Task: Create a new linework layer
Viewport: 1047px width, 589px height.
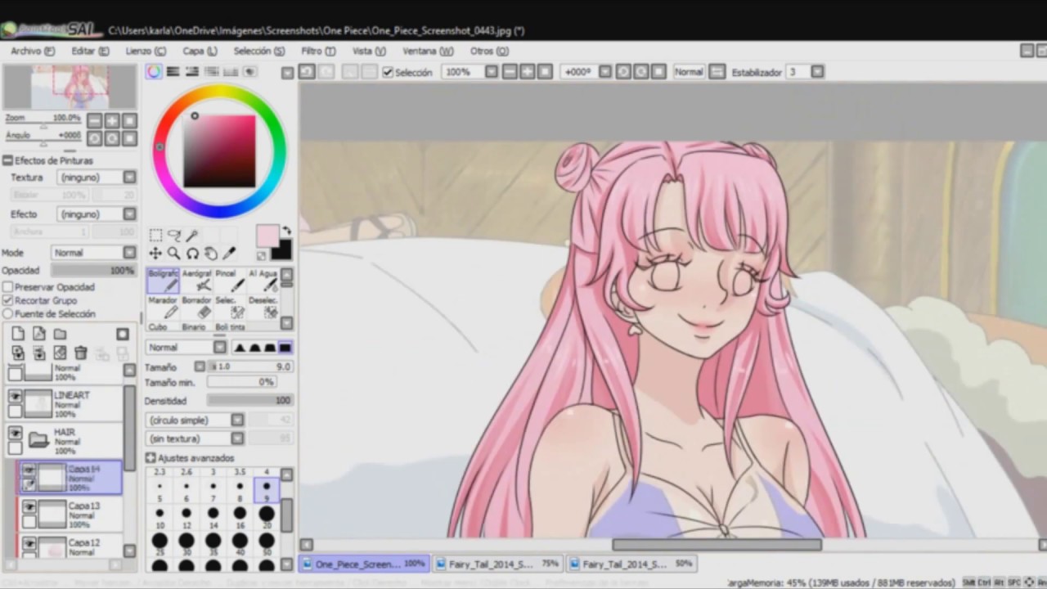Action: 38,334
